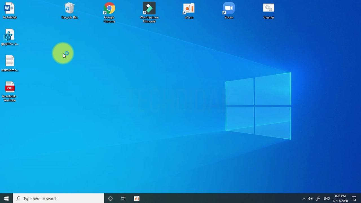361x203 pixels.
Task: Select the Wondershare Filmora9 shortcut
Action: coord(149,13)
